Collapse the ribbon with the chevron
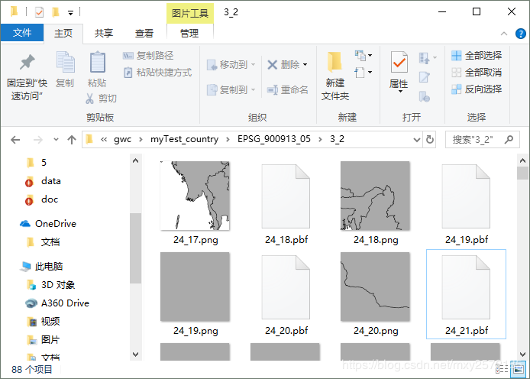530x379 pixels. [x=504, y=34]
